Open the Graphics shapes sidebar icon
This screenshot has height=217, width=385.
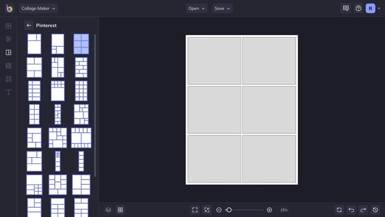[x=8, y=79]
